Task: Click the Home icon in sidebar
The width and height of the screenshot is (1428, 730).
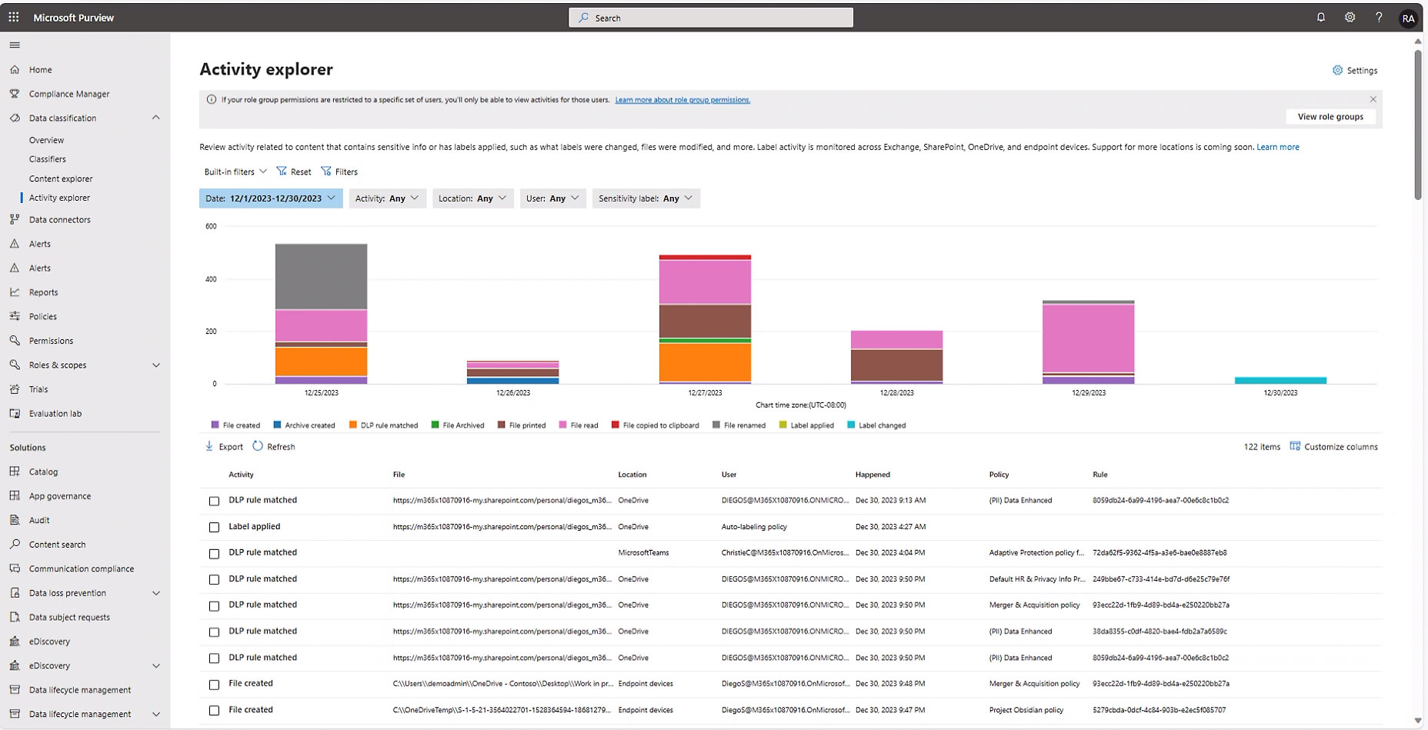Action: (15, 69)
